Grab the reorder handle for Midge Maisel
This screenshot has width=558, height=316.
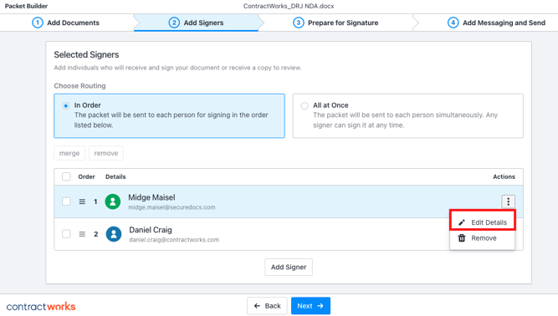pyautogui.click(x=82, y=201)
